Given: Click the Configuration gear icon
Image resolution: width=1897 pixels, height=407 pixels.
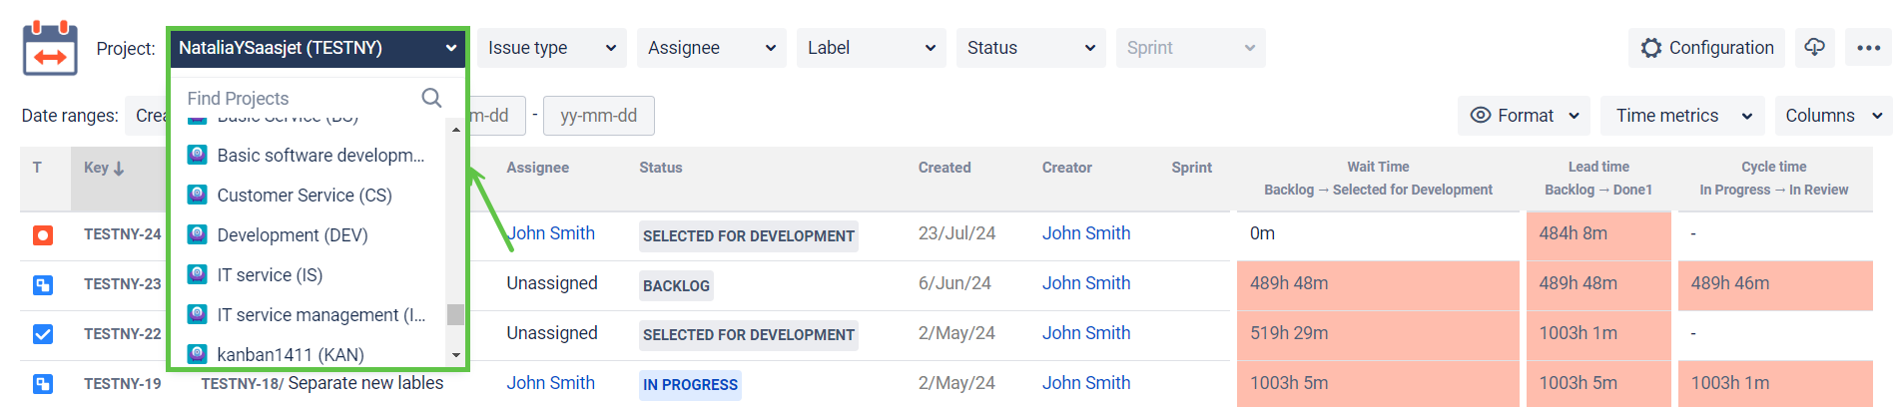Looking at the screenshot, I should [1652, 48].
